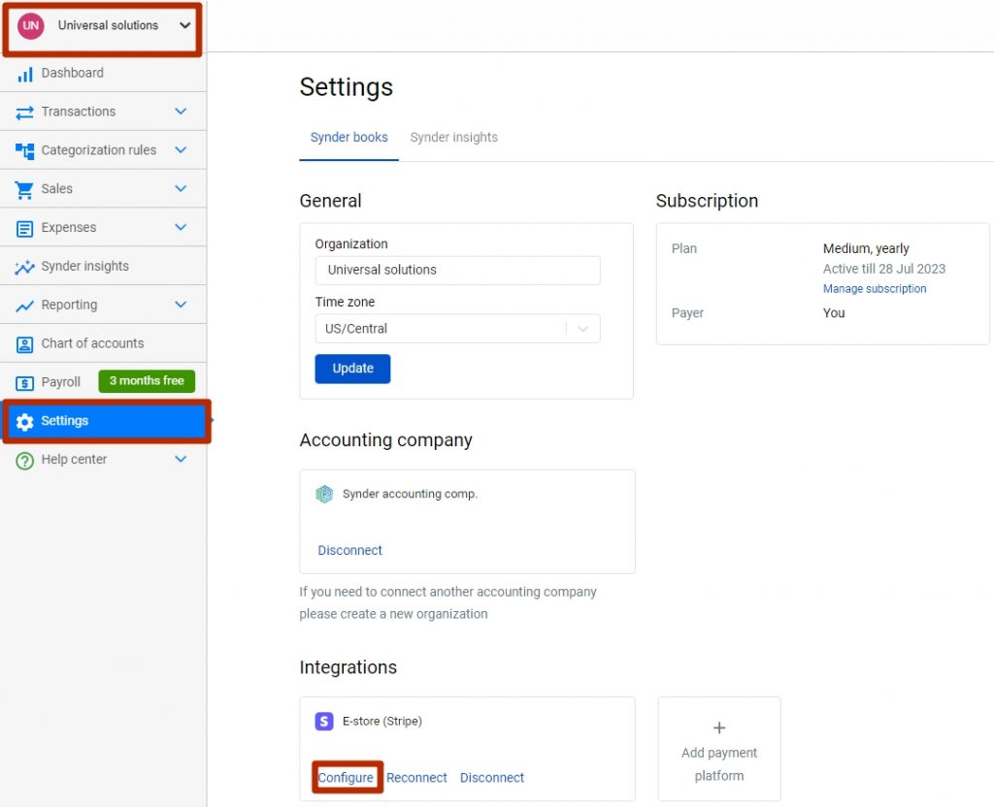Click the Add payment platform card

tap(719, 750)
